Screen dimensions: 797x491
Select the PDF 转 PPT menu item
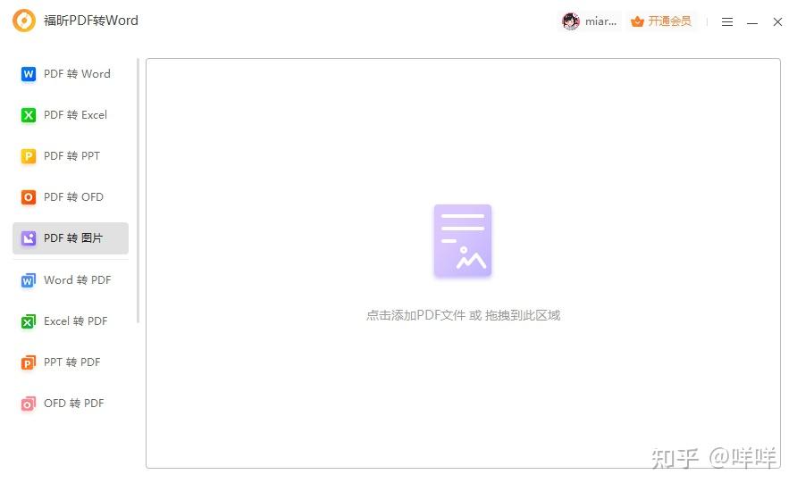point(71,156)
